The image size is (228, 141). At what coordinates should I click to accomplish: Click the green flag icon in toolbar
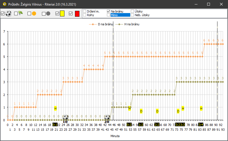click(21, 13)
